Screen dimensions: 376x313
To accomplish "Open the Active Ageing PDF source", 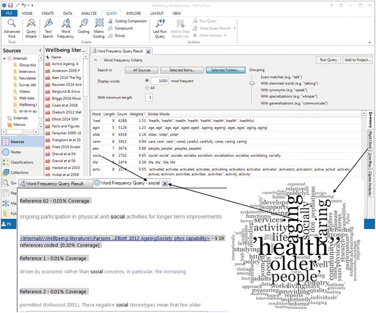I will pyautogui.click(x=63, y=64).
